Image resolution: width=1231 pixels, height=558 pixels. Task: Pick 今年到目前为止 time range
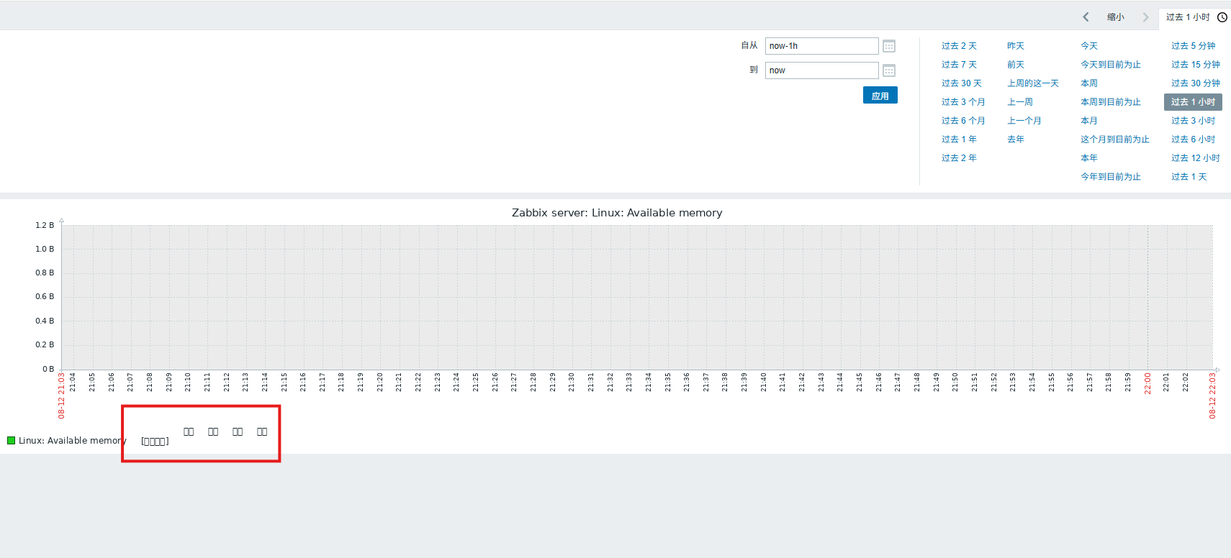point(1111,177)
